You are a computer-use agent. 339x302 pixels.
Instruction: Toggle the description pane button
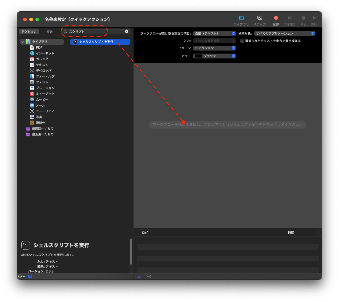[30, 276]
